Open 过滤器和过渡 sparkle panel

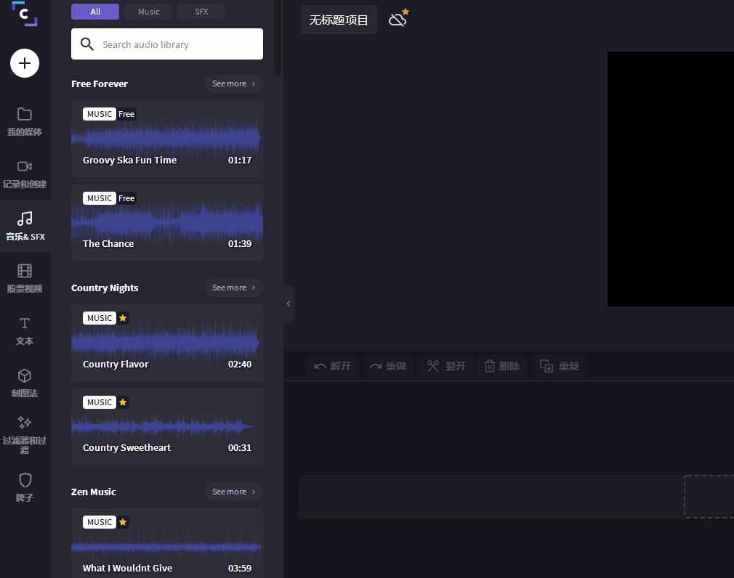25,433
